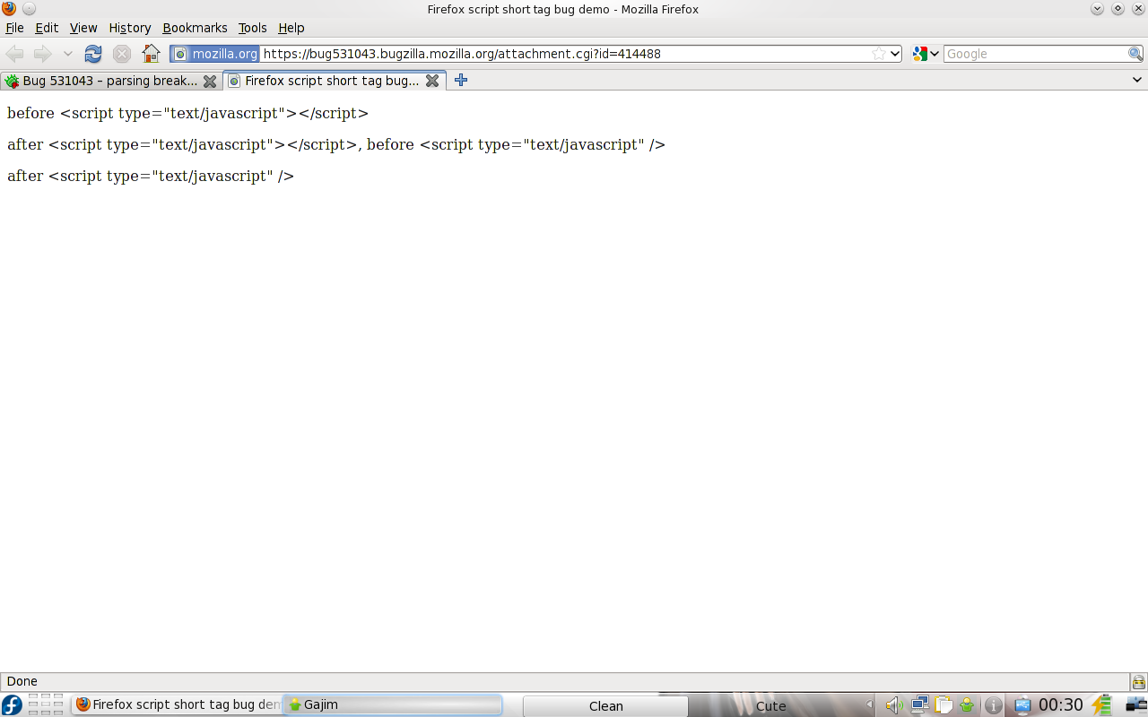This screenshot has width=1148, height=717.
Task: Open the History menu
Action: 130,28
